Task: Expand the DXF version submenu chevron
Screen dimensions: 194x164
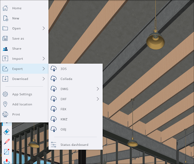Action: coord(98,99)
